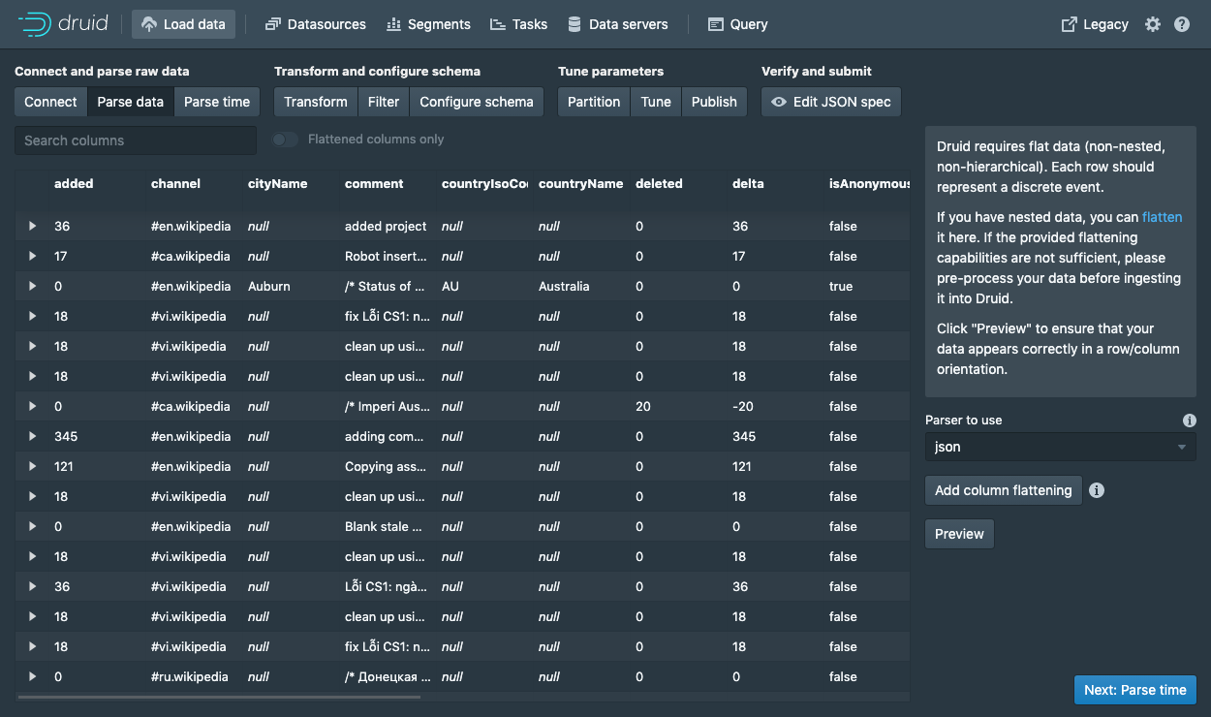1211x717 pixels.
Task: Open Edit JSON spec with eye icon
Action: [831, 102]
